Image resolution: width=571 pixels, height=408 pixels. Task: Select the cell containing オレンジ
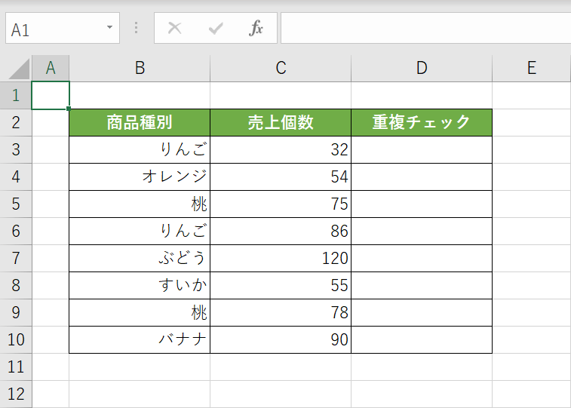(x=140, y=177)
